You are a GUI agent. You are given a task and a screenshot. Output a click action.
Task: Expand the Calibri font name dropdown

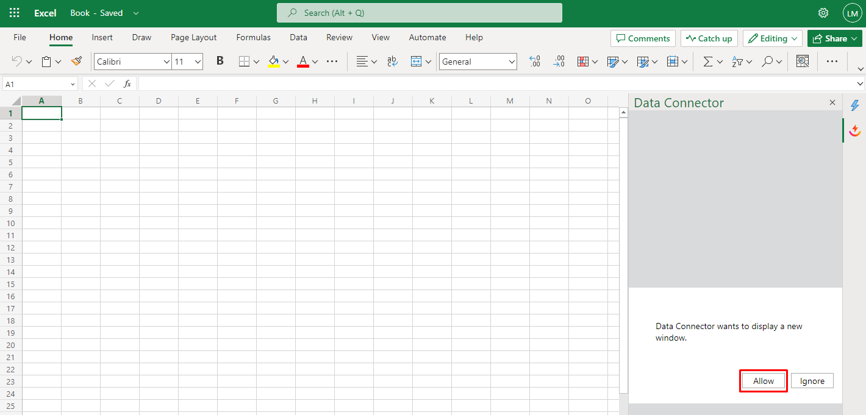coord(166,62)
